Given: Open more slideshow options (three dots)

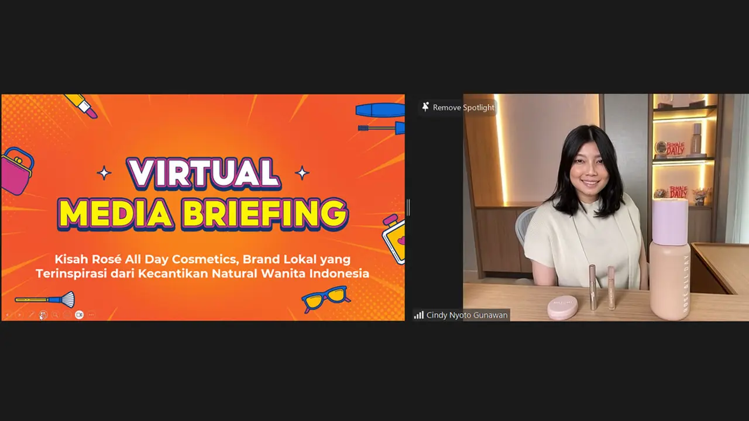Looking at the screenshot, I should click(x=91, y=315).
